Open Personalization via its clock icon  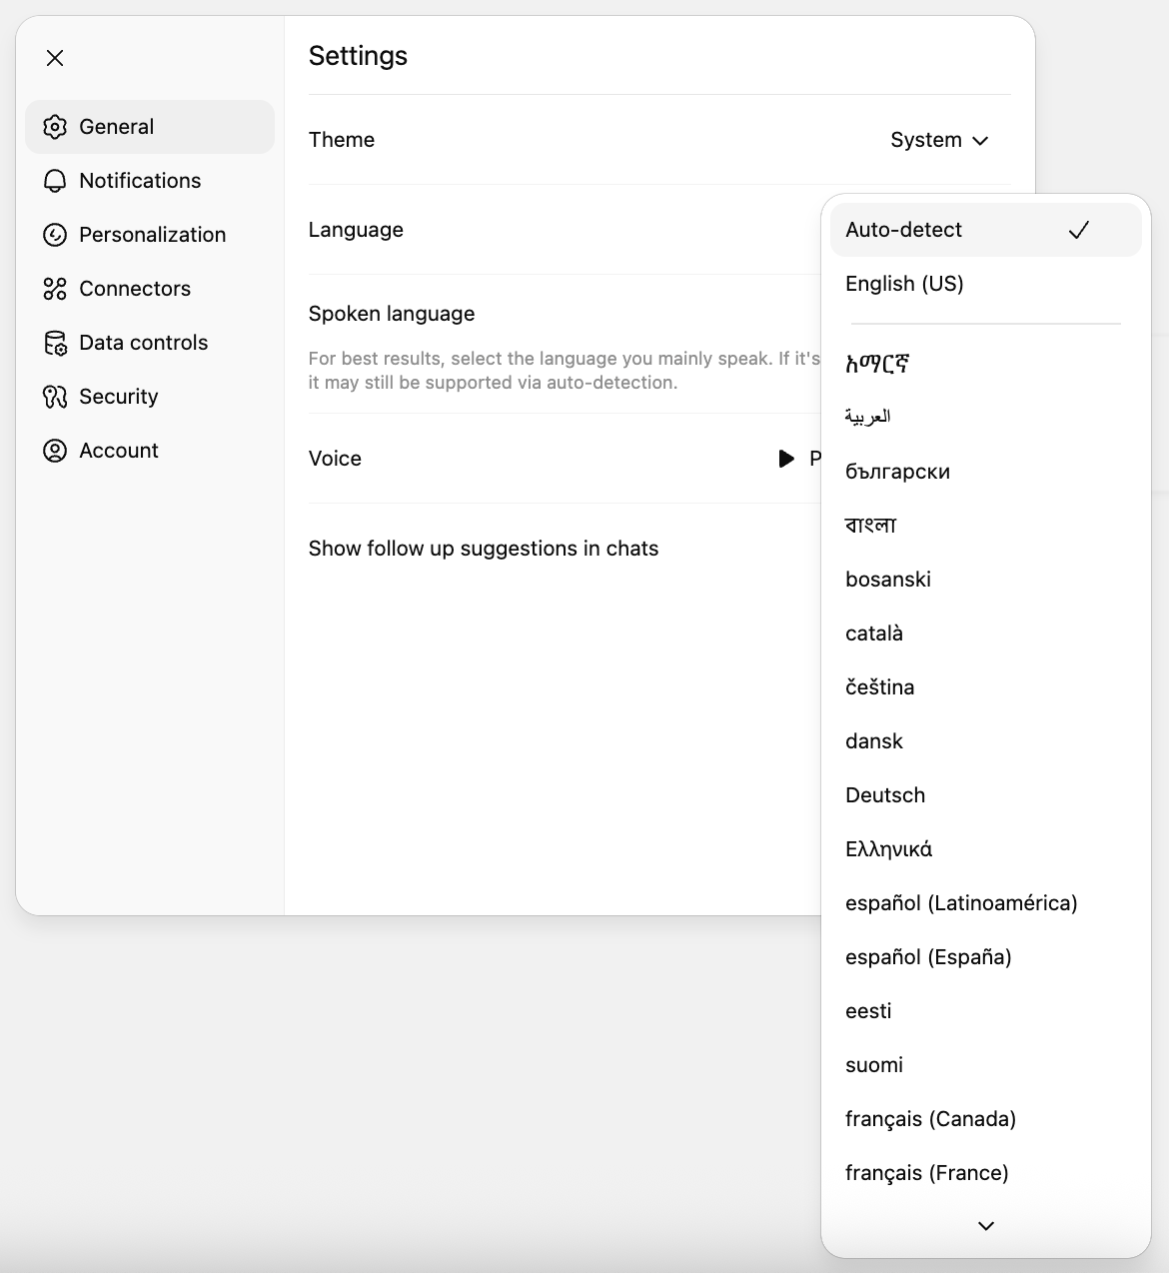click(x=55, y=234)
